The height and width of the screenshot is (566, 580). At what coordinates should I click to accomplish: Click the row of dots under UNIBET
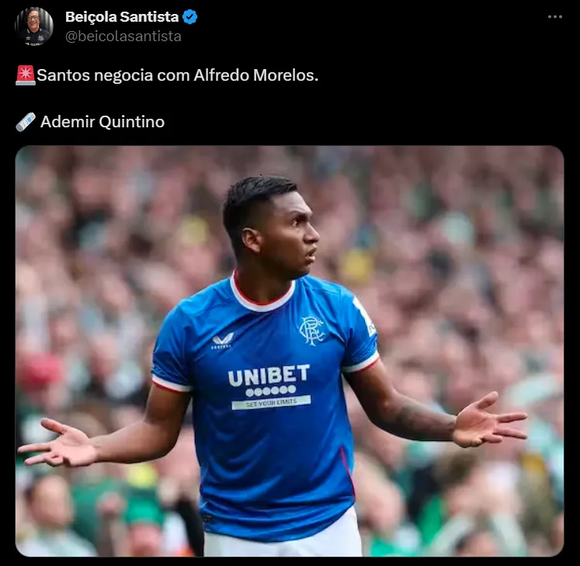click(271, 391)
